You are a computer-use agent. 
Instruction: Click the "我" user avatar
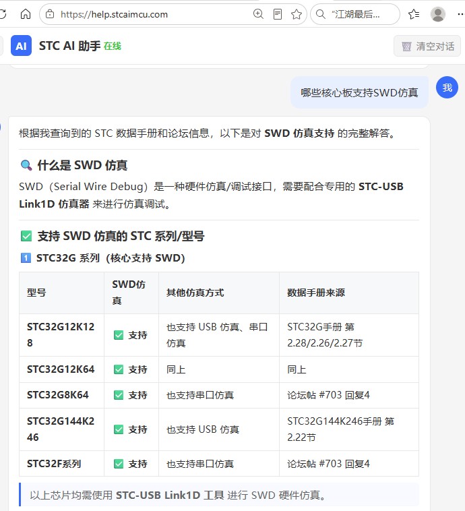tap(447, 88)
